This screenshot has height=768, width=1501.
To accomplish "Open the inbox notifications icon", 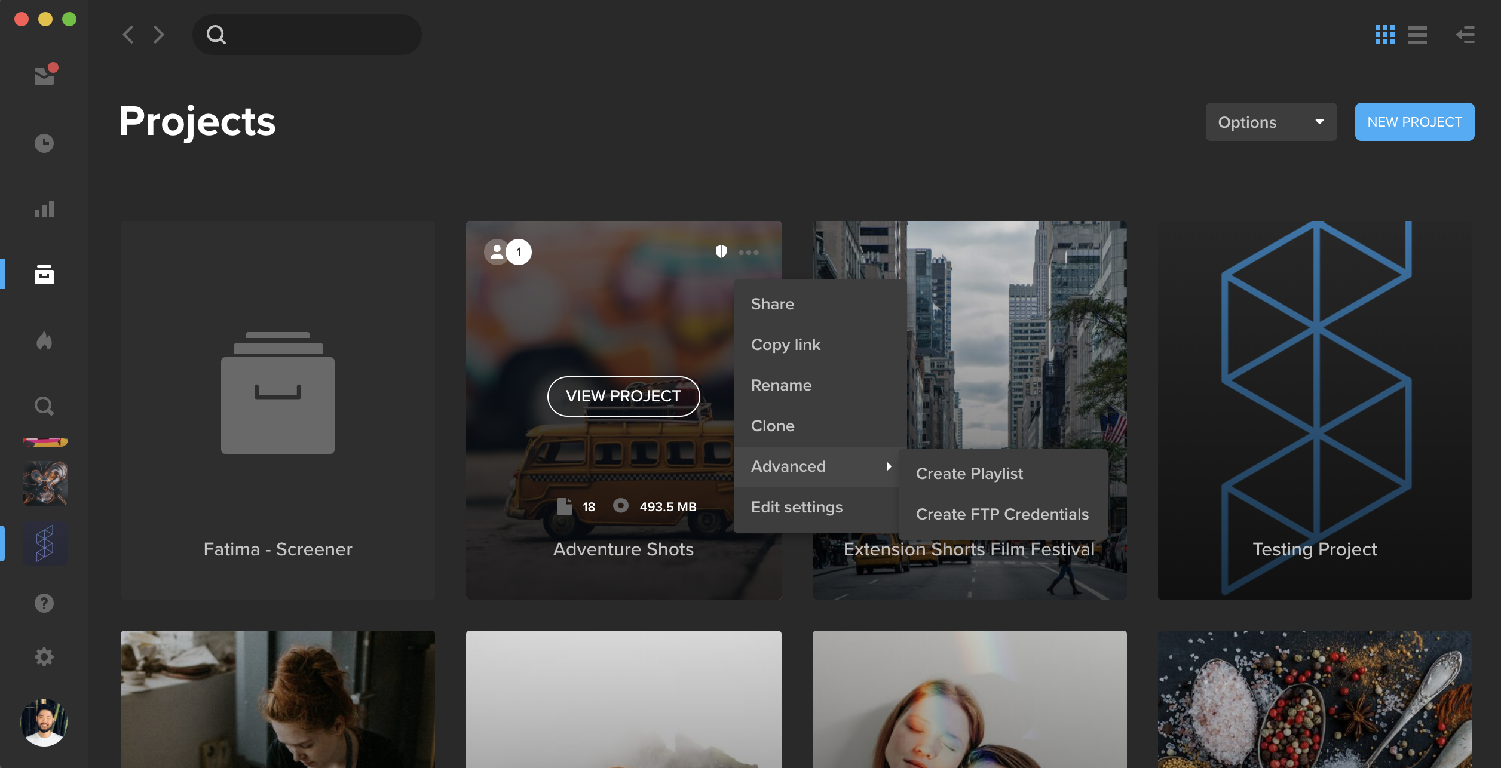I will pos(45,75).
